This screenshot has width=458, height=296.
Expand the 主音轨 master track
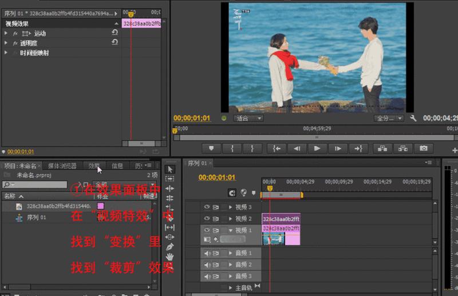pyautogui.click(x=231, y=288)
